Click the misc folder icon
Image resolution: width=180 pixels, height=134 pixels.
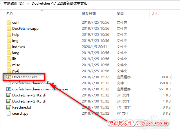point(9,65)
